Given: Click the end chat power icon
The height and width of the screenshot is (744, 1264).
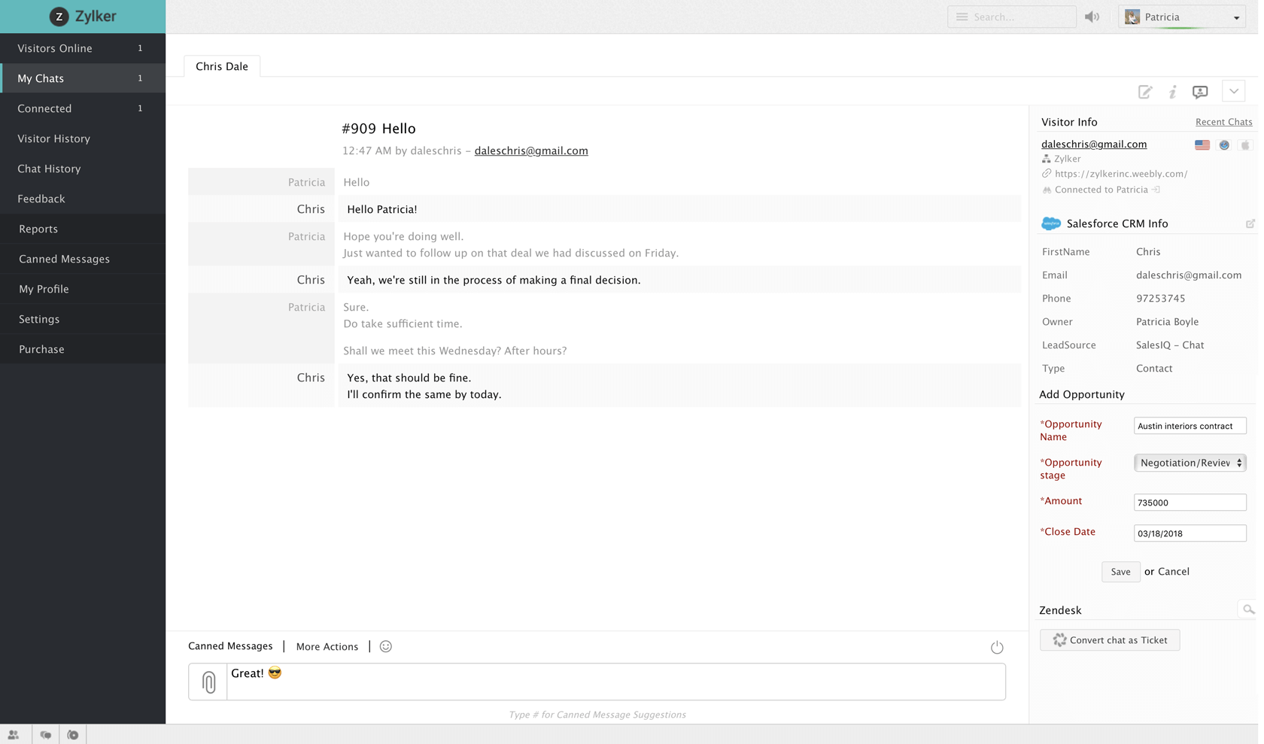Looking at the screenshot, I should [x=997, y=646].
